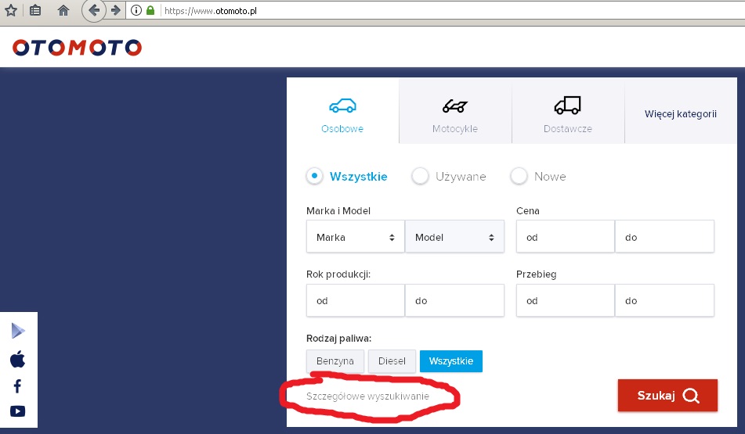The image size is (745, 434).
Task: Click Rok produkcji od field
Action: 356,300
